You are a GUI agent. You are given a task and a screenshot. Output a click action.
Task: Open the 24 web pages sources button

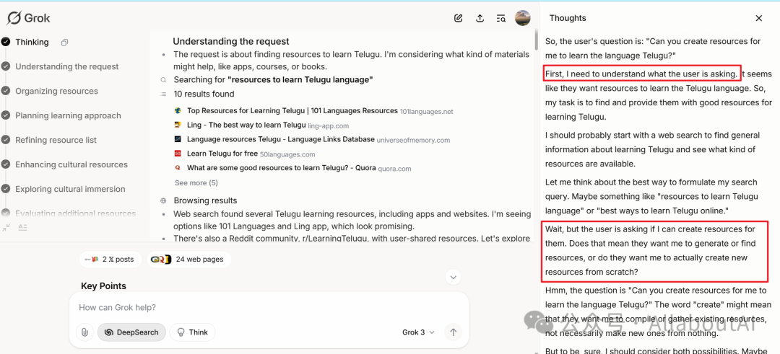pyautogui.click(x=188, y=260)
